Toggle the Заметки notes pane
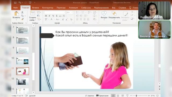The image size is (172, 97). tap(89, 96)
